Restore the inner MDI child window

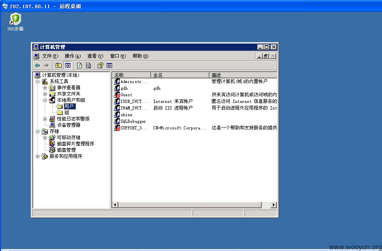(x=266, y=56)
